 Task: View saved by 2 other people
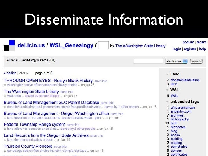pos(78,129)
